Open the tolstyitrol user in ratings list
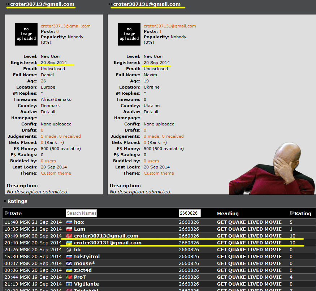The width and height of the screenshot is (316, 291). [x=87, y=257]
